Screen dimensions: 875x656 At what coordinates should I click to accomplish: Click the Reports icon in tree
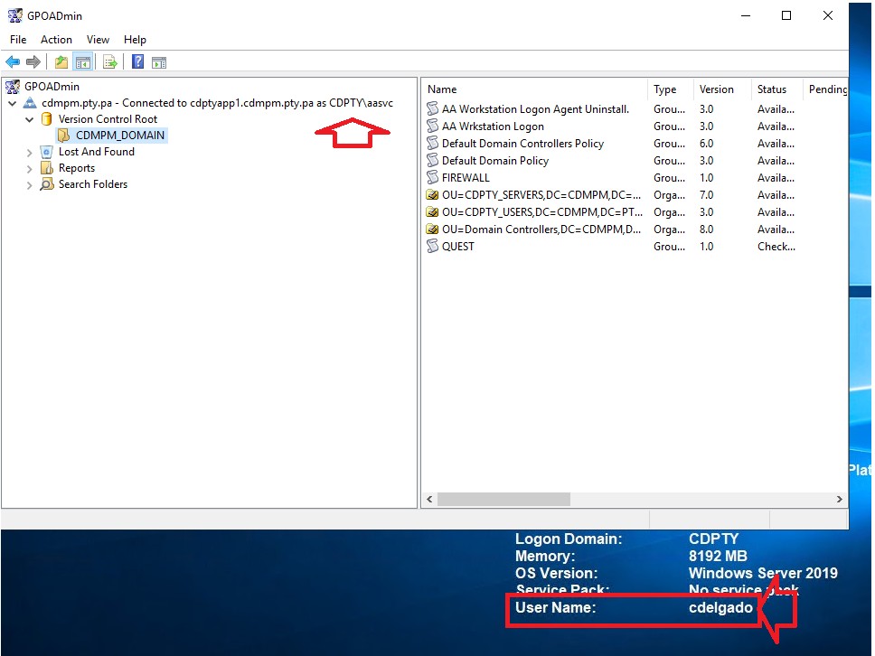[47, 168]
